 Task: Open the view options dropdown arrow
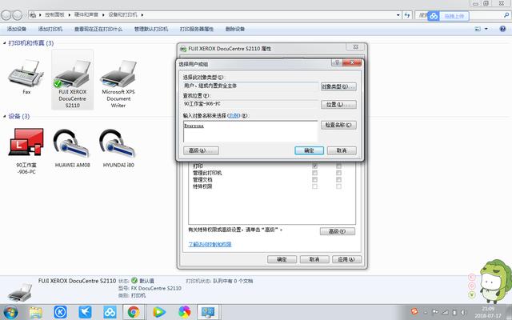[x=486, y=29]
